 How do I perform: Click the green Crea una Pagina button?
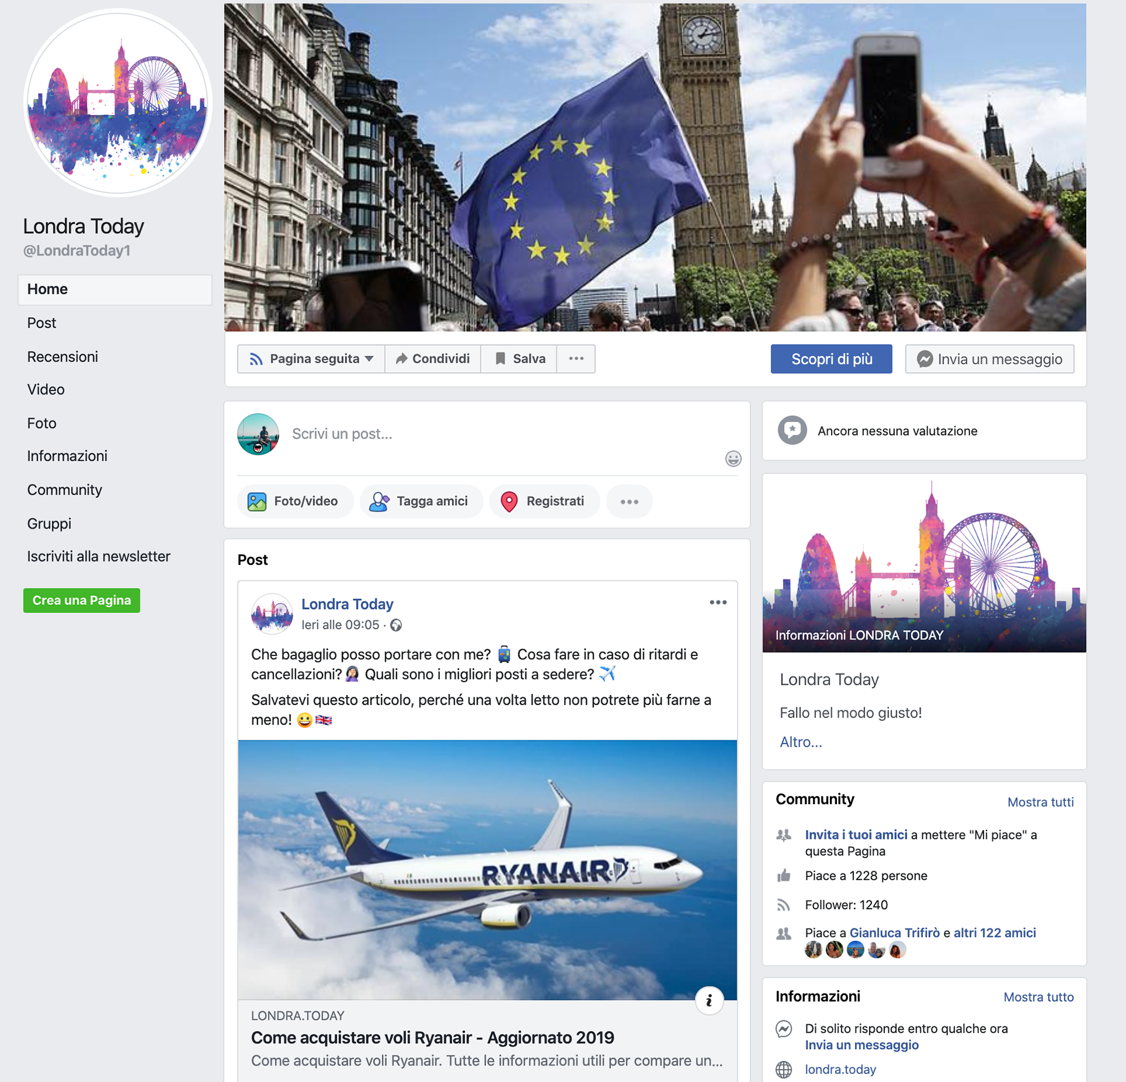pos(82,600)
